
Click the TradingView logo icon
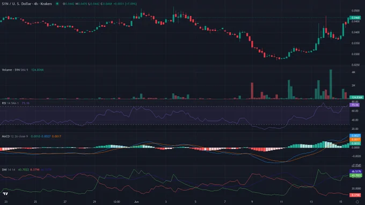coord(5,194)
